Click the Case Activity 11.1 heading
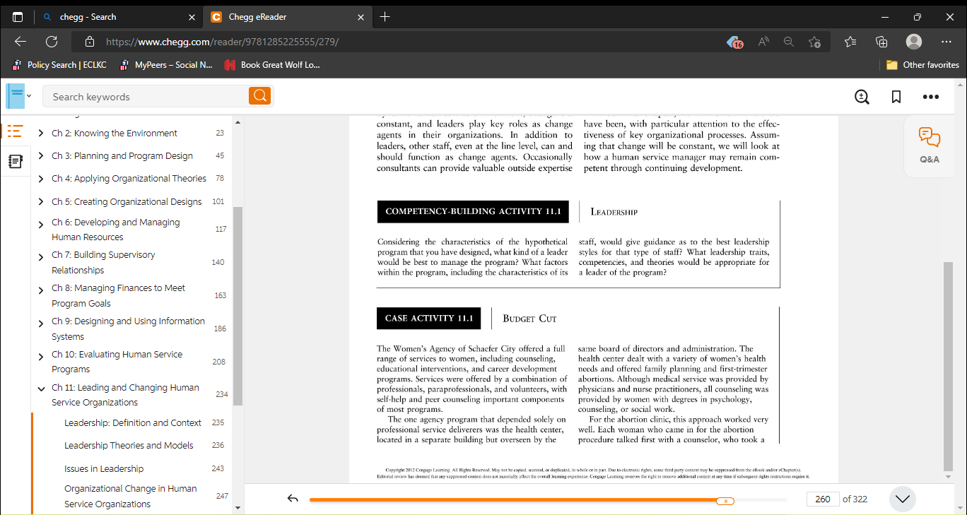967x515 pixels. (429, 318)
